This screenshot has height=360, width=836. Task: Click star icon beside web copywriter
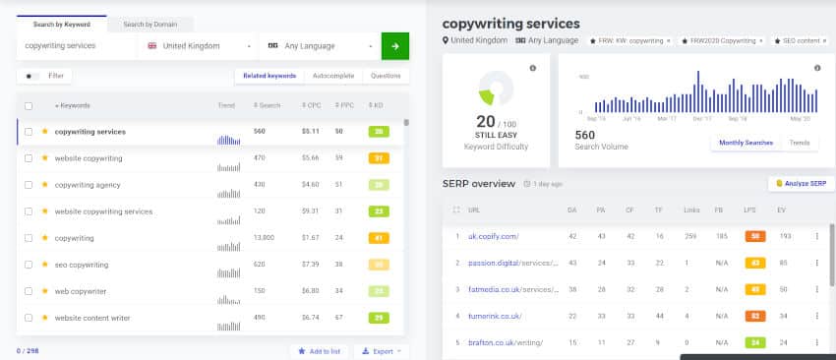click(x=45, y=291)
